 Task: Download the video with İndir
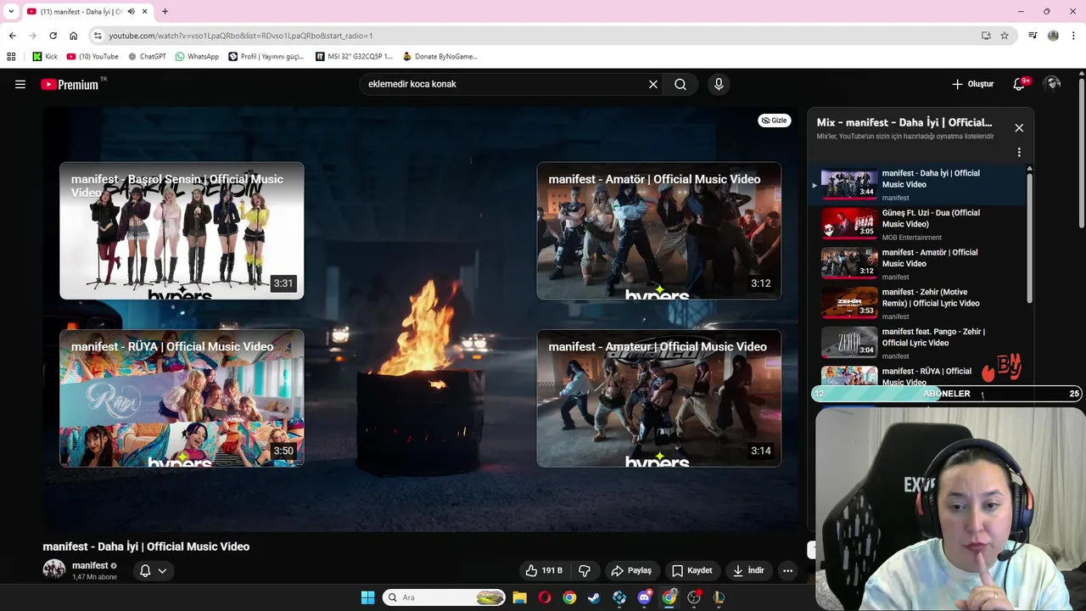[x=749, y=570]
